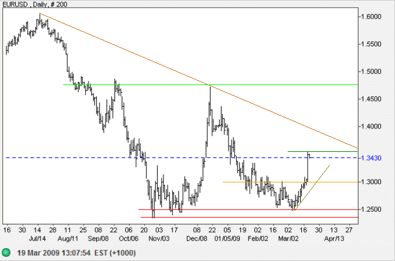Click the Sep/08 date label

tap(98, 238)
